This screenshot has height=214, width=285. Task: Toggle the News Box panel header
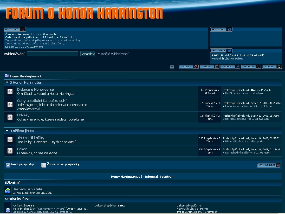(x=221, y=29)
